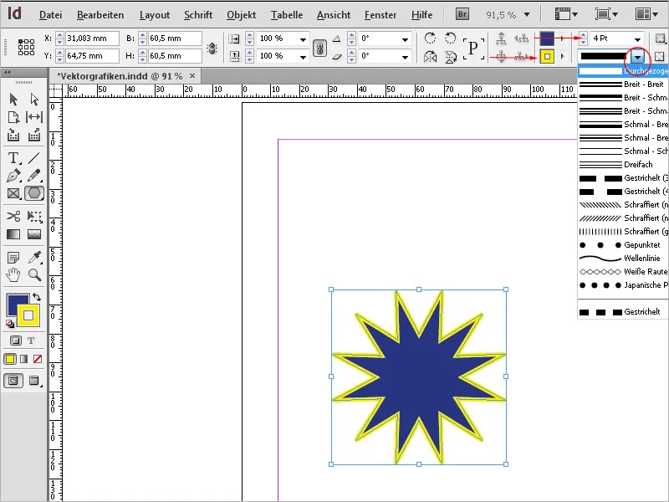Activate the Scissors tool
Screen dimensions: 669x502
[13, 217]
